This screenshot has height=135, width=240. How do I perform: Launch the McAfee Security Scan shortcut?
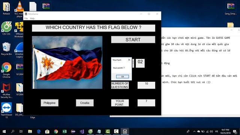6,90
